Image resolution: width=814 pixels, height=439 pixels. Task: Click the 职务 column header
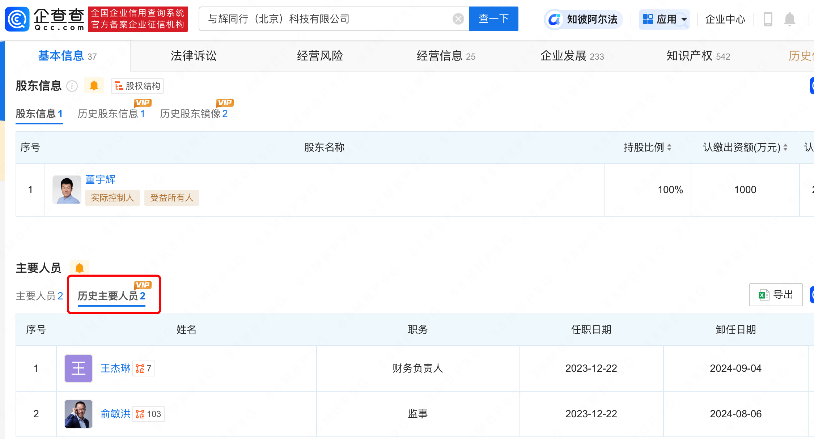pyautogui.click(x=418, y=330)
